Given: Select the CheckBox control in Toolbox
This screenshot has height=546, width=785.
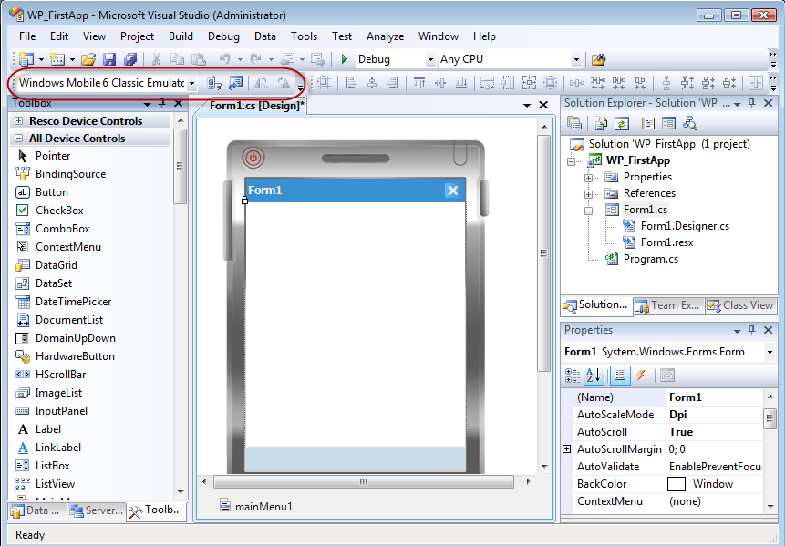Looking at the screenshot, I should [x=59, y=211].
